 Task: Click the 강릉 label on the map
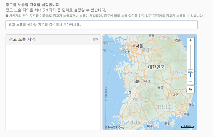coord(178,40)
